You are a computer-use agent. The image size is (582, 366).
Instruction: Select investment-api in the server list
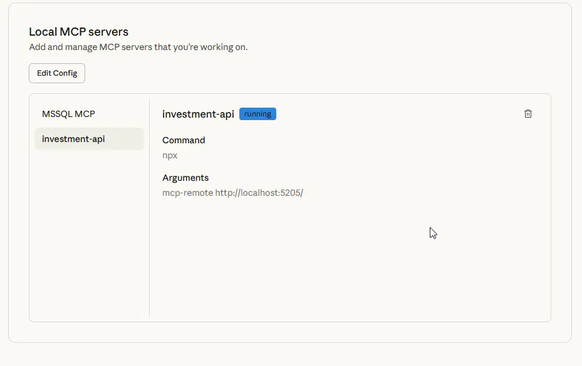tap(73, 139)
